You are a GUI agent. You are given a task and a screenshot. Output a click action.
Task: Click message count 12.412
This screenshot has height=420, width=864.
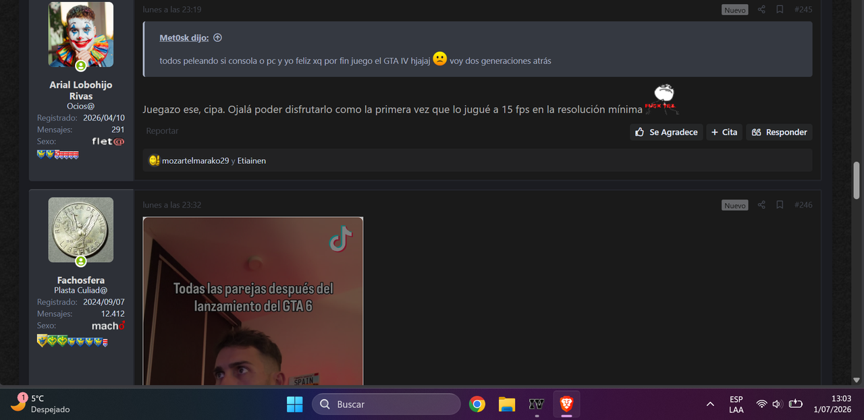(x=113, y=313)
